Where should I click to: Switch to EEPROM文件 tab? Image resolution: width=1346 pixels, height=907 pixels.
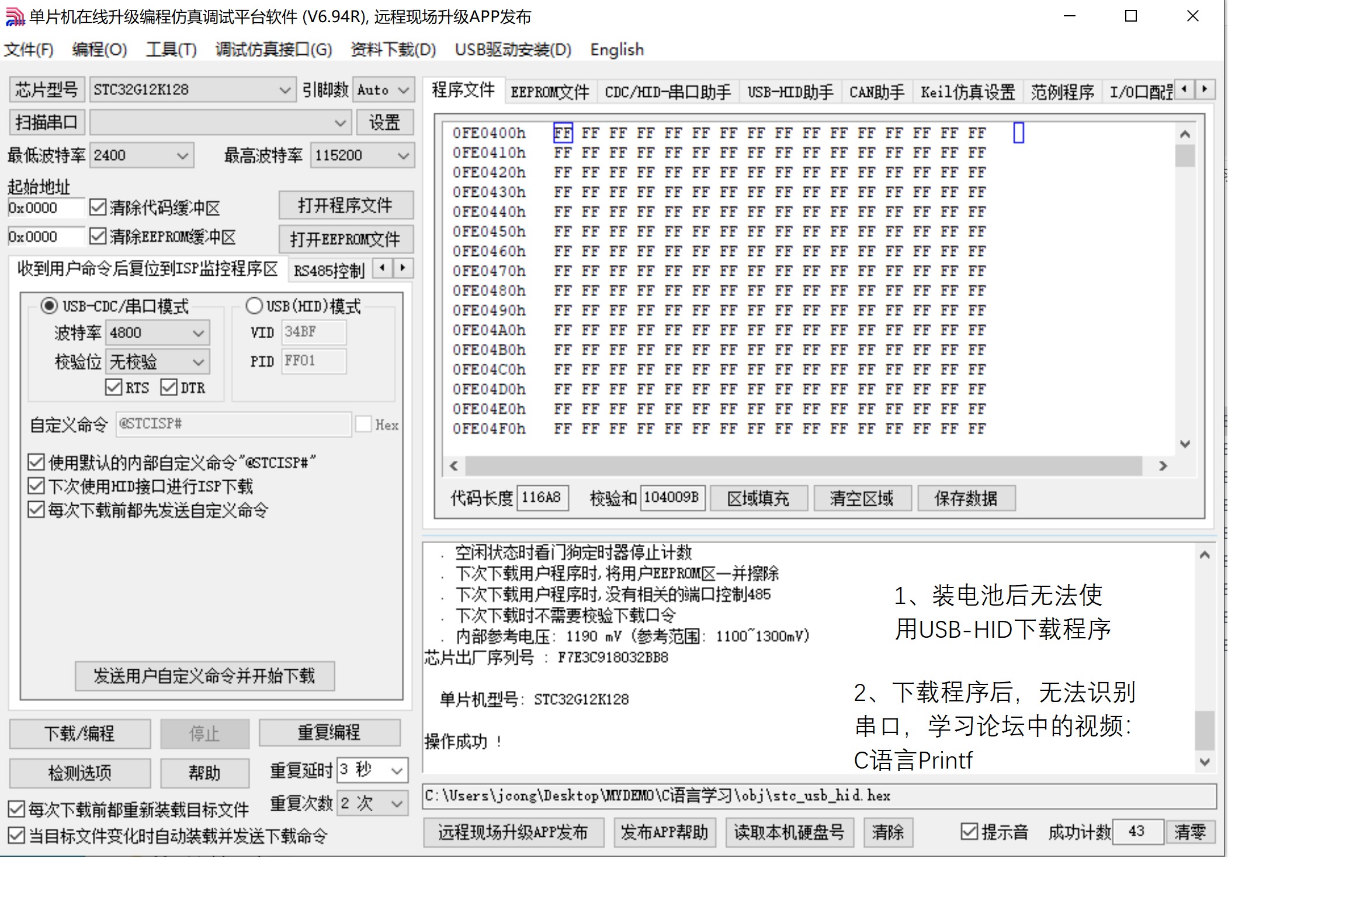(550, 92)
